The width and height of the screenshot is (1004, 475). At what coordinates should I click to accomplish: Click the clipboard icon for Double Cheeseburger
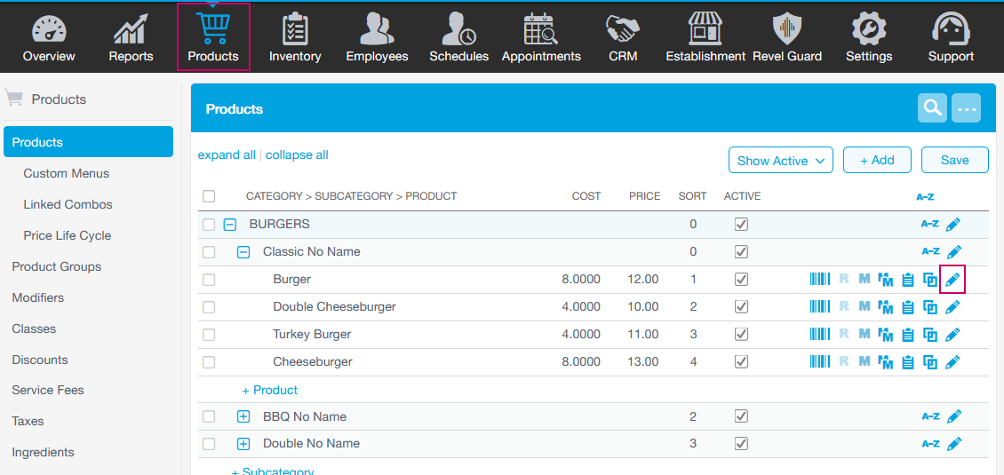pyautogui.click(x=908, y=307)
